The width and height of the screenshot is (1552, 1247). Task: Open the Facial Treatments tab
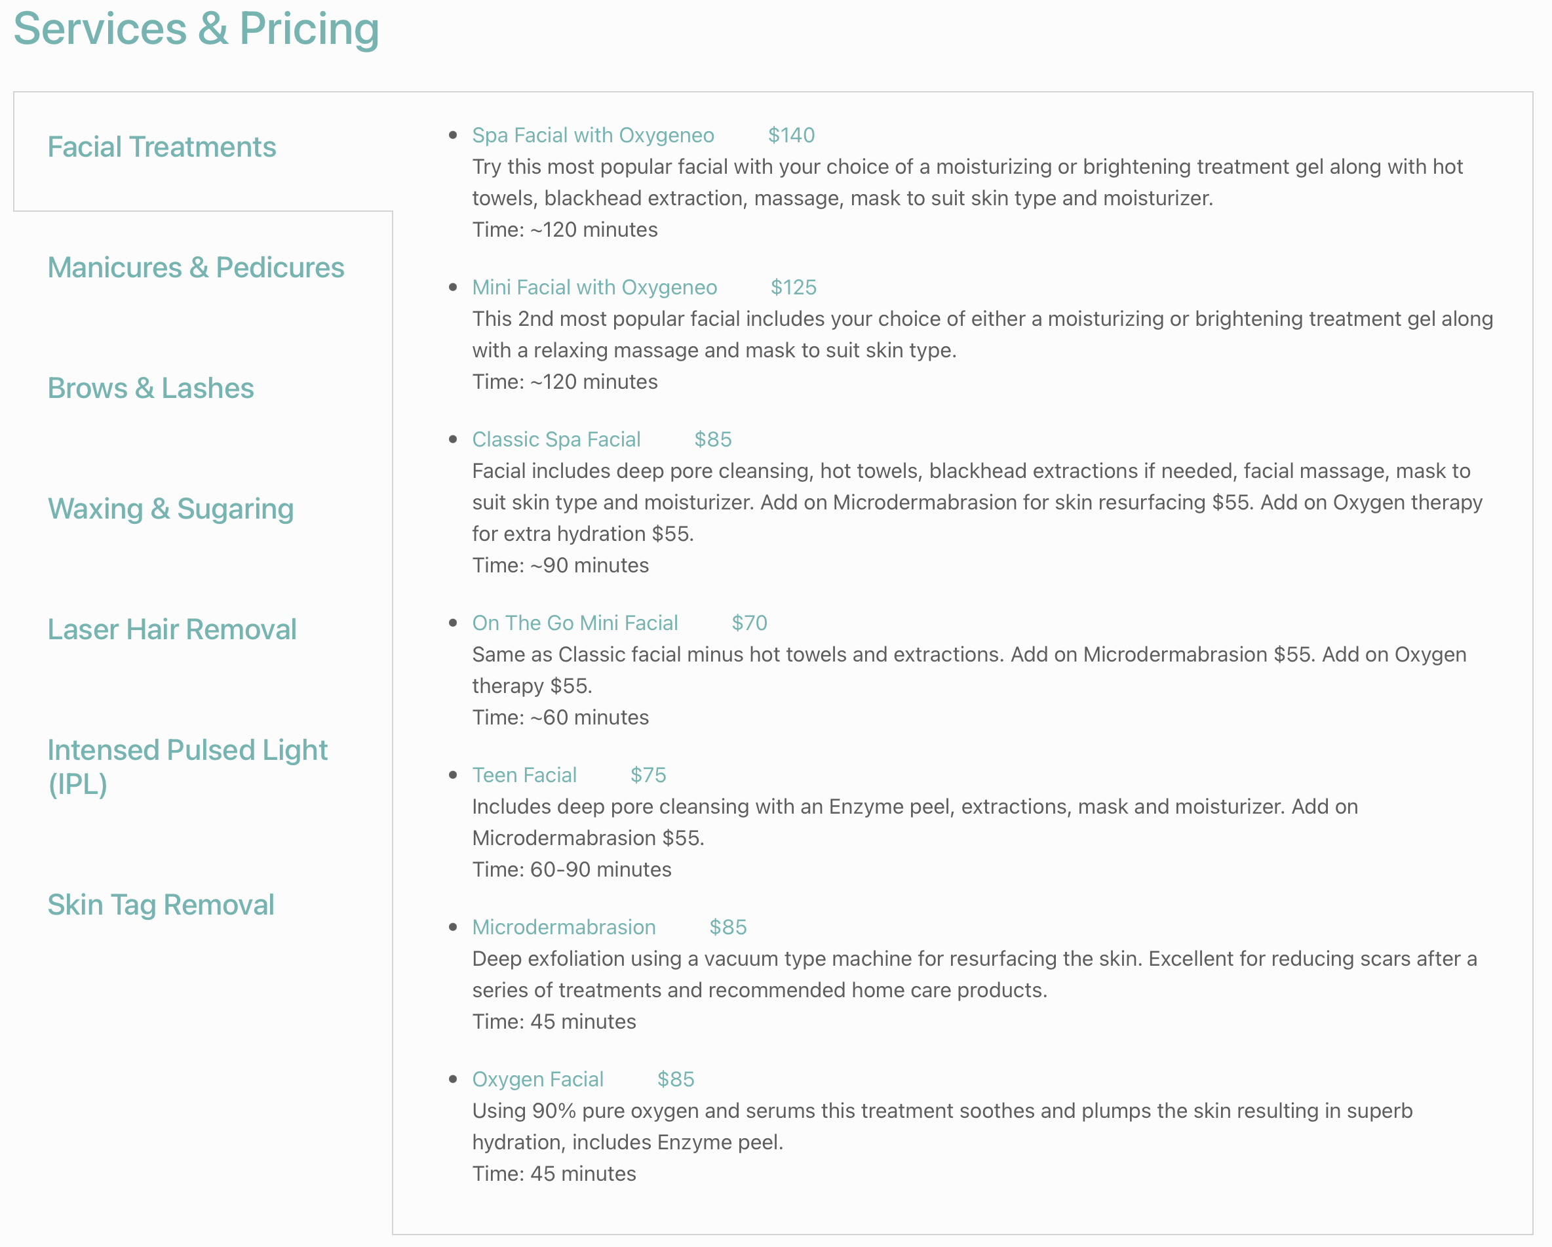click(161, 147)
